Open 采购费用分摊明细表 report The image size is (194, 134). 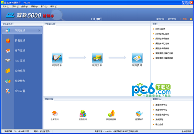(164, 58)
